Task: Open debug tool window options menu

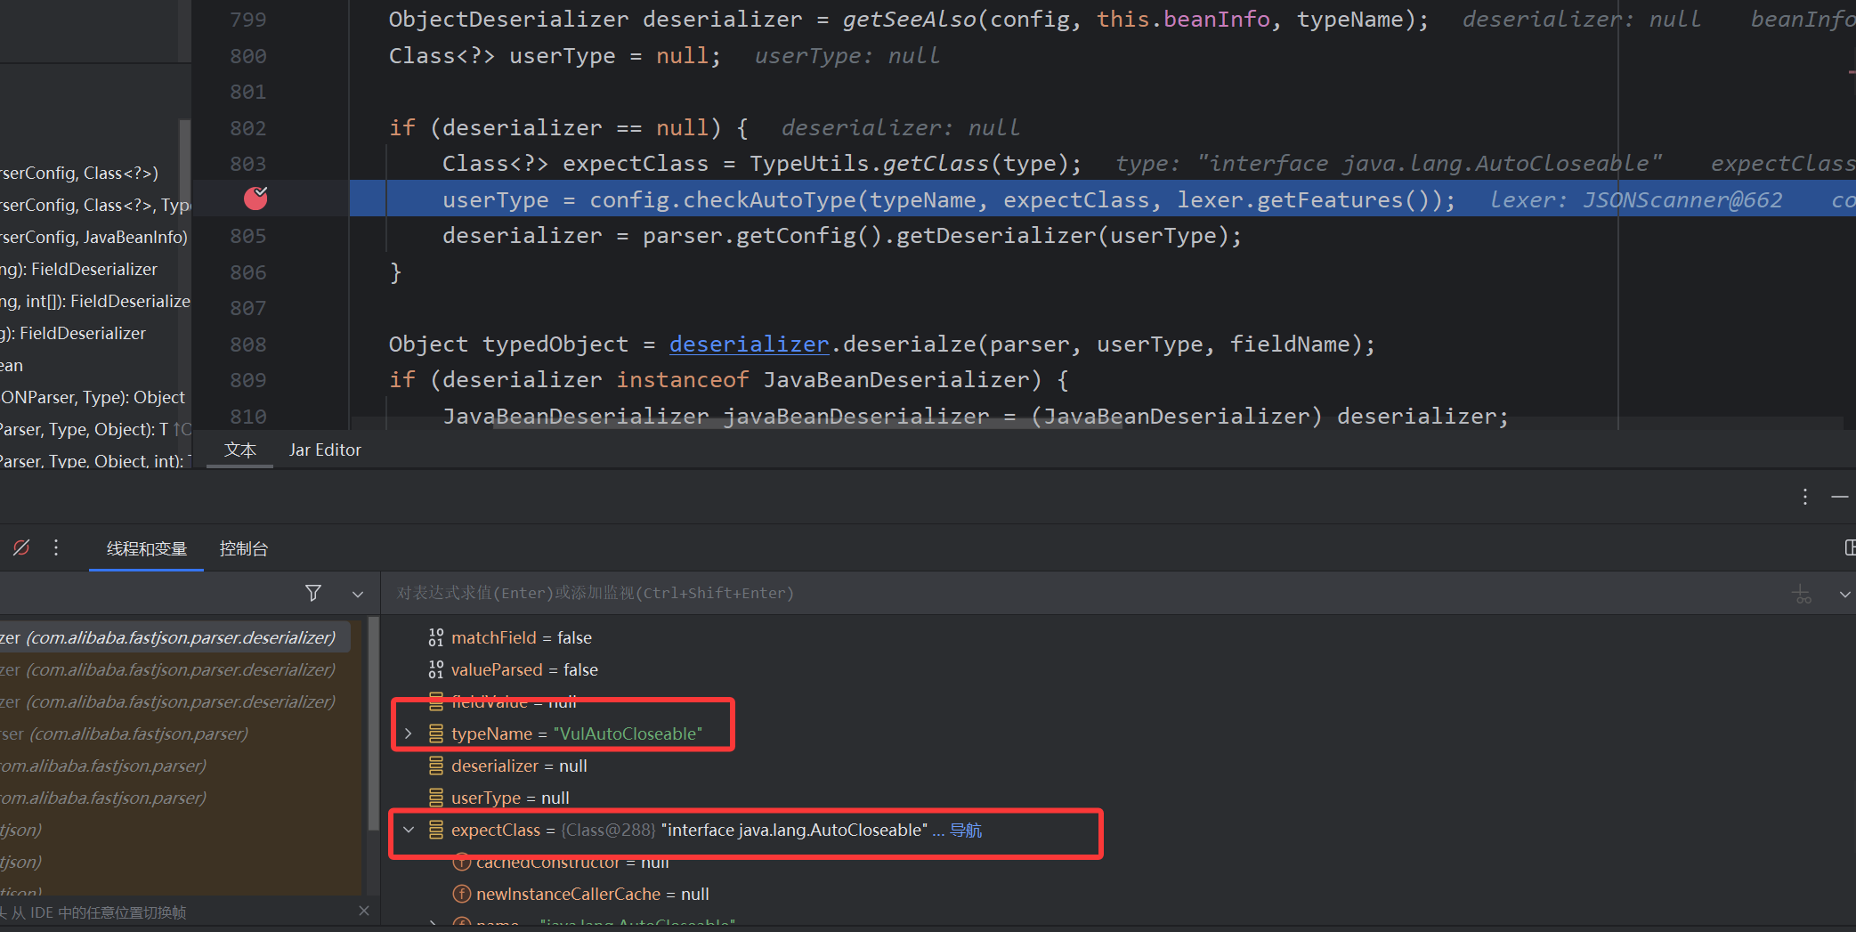Action: tap(1804, 497)
